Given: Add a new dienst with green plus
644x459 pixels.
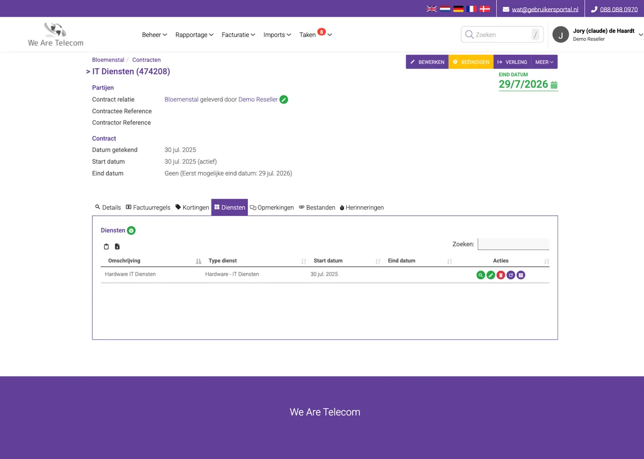Looking at the screenshot, I should (x=131, y=230).
